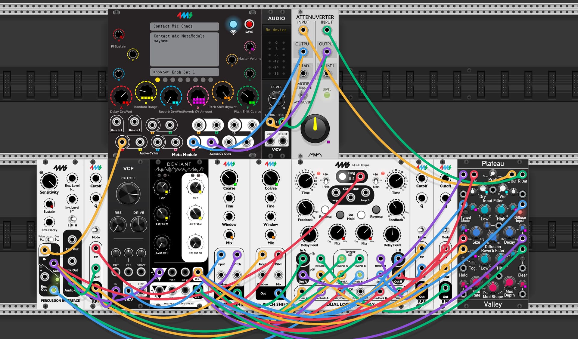Screen dimensions: 578x339
Task: Click the Gate In 2 jack
Action: click(134, 122)
